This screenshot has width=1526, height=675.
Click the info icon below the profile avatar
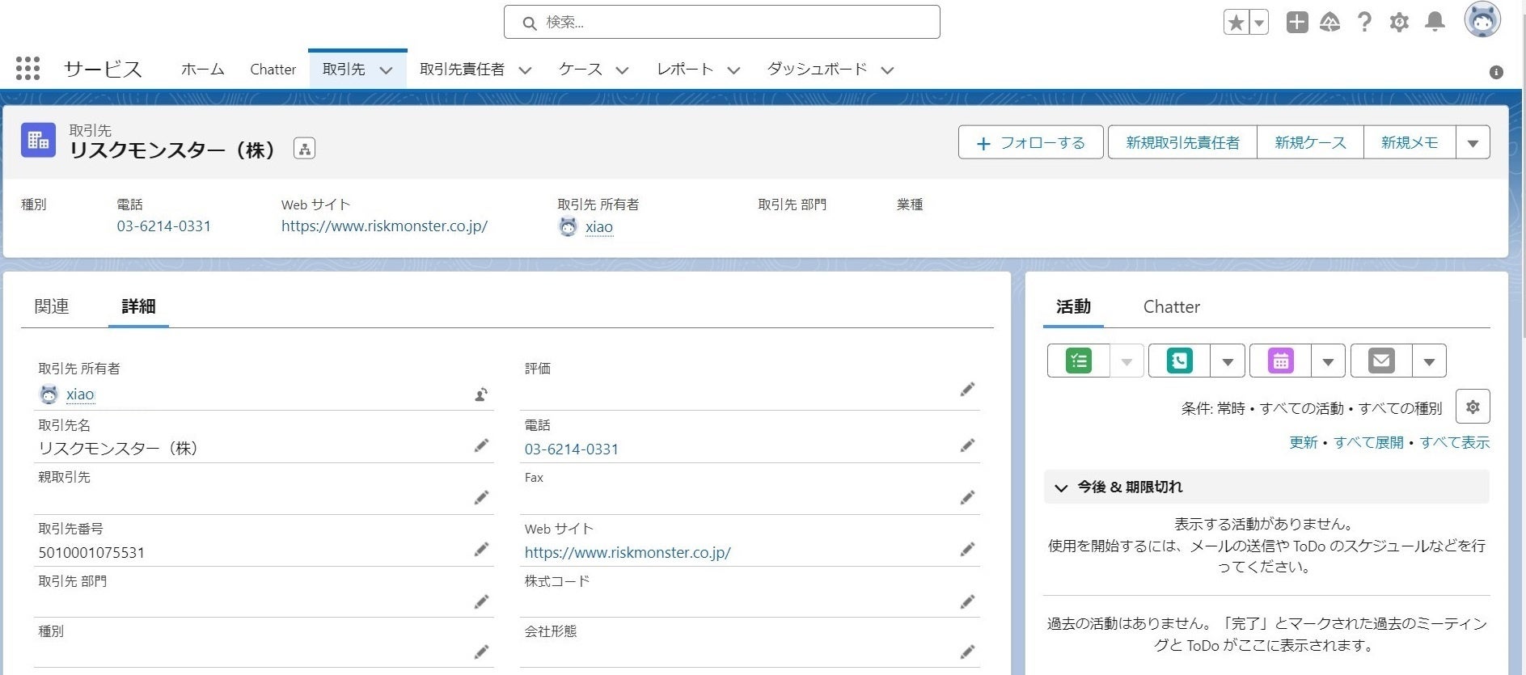(1496, 72)
